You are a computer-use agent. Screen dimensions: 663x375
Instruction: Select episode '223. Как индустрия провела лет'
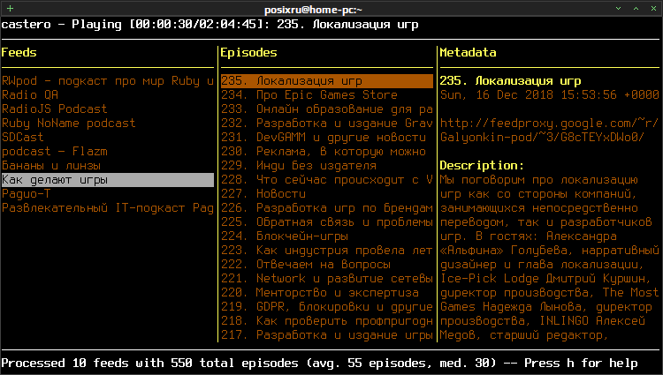click(x=327, y=250)
